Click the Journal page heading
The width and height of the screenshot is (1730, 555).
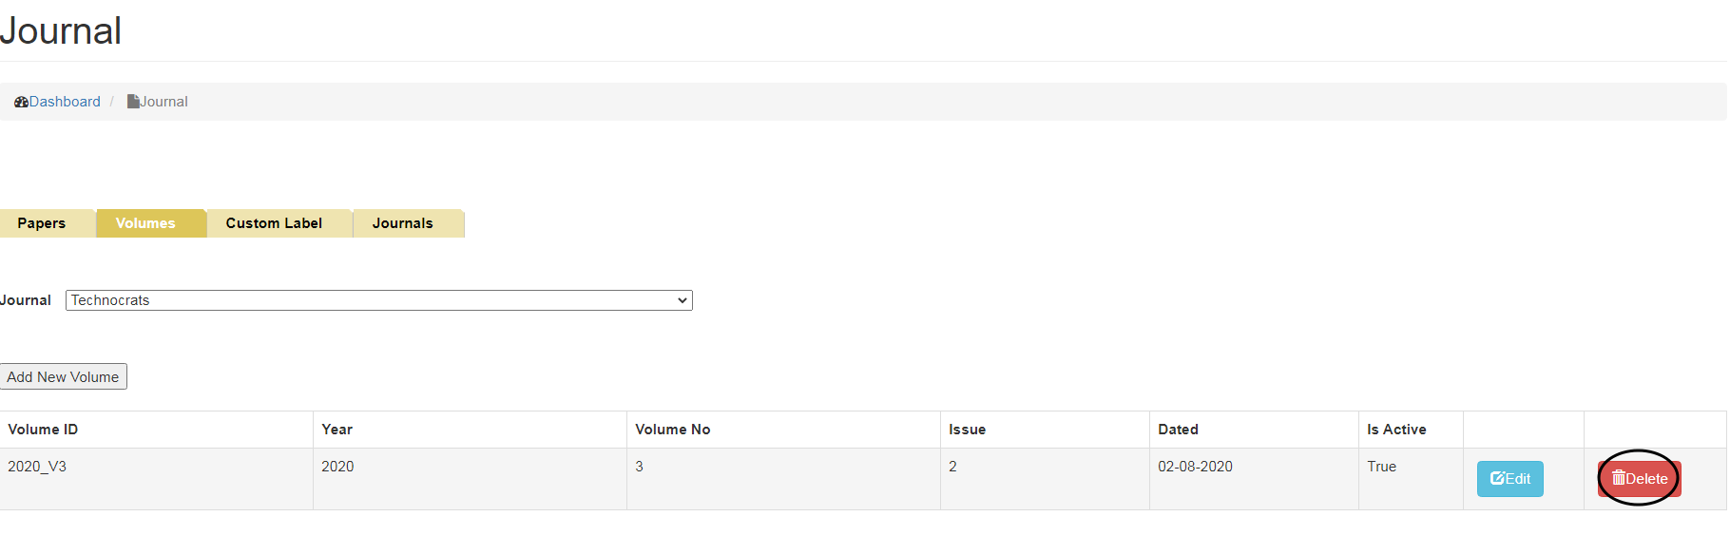pos(61,31)
